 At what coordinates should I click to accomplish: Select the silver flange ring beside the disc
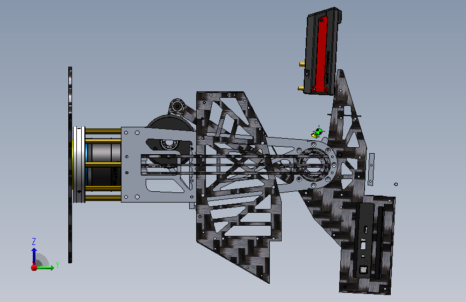(x=79, y=164)
